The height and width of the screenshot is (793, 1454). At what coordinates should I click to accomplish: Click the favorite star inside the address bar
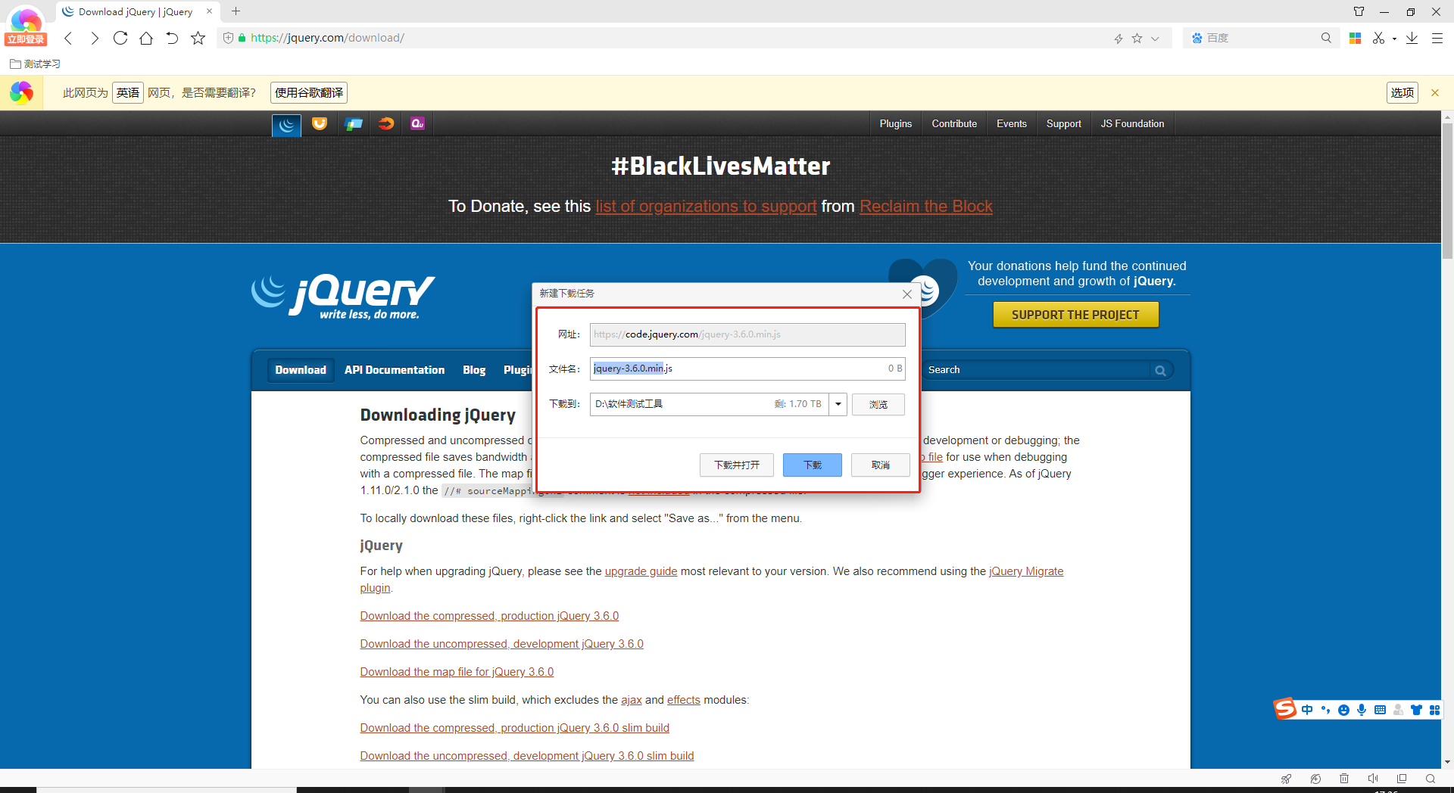click(x=1137, y=39)
